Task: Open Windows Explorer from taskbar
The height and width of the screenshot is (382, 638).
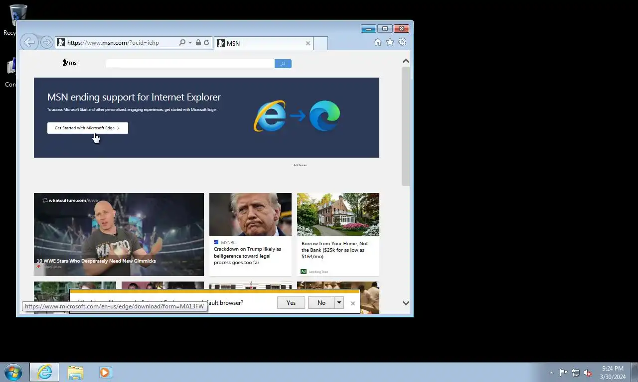Action: click(x=75, y=373)
